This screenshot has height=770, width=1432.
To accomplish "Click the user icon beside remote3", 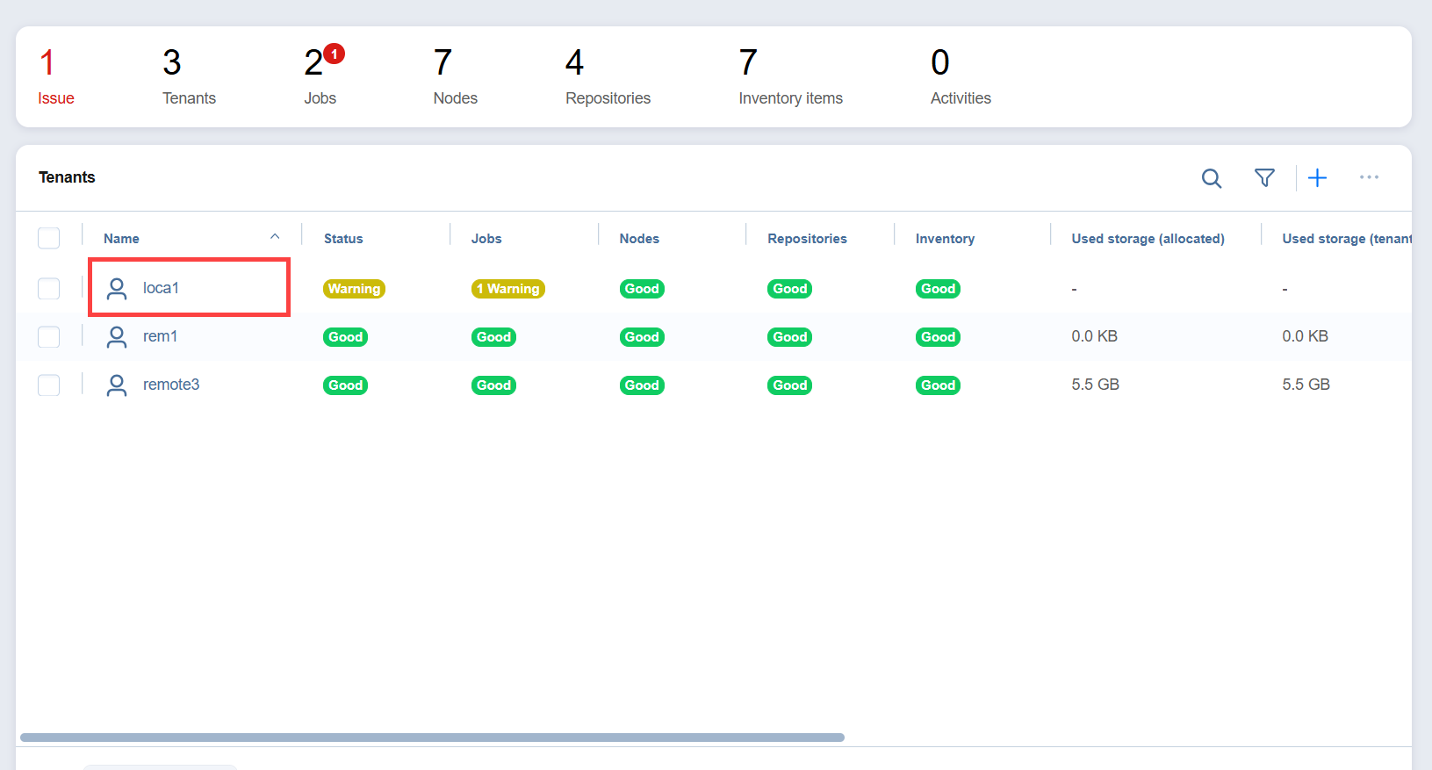I will pyautogui.click(x=117, y=385).
